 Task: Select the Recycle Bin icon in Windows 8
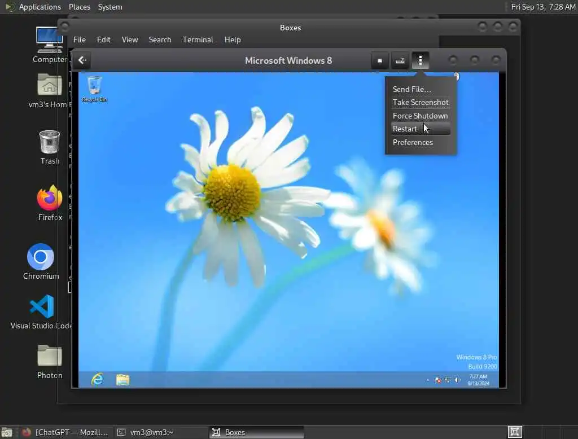click(94, 89)
